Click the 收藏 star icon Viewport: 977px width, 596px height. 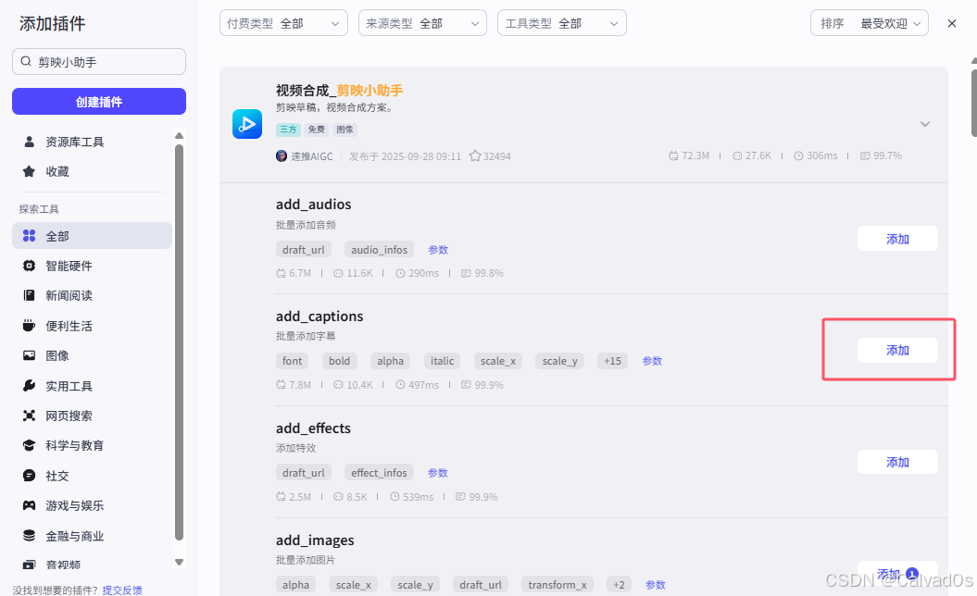point(29,171)
